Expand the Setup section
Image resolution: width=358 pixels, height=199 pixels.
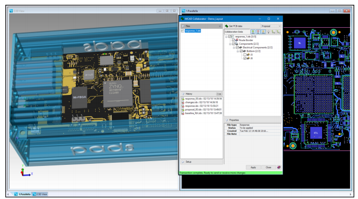click(x=201, y=162)
